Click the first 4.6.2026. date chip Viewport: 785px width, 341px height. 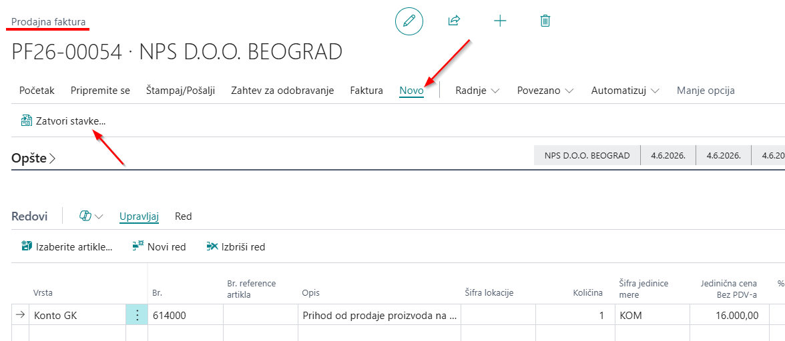[668, 156]
